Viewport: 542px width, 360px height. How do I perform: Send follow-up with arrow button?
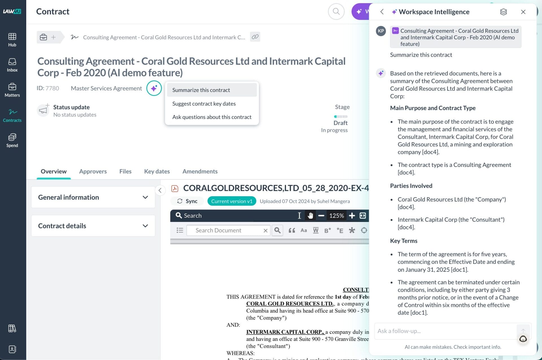click(523, 331)
